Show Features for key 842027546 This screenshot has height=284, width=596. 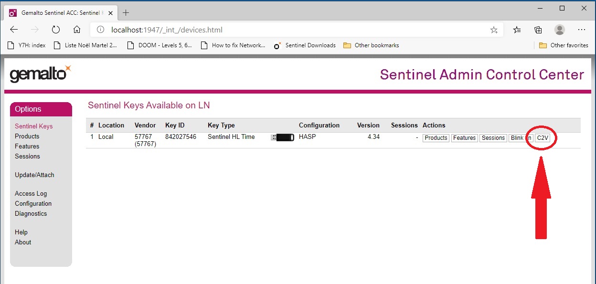coord(465,138)
